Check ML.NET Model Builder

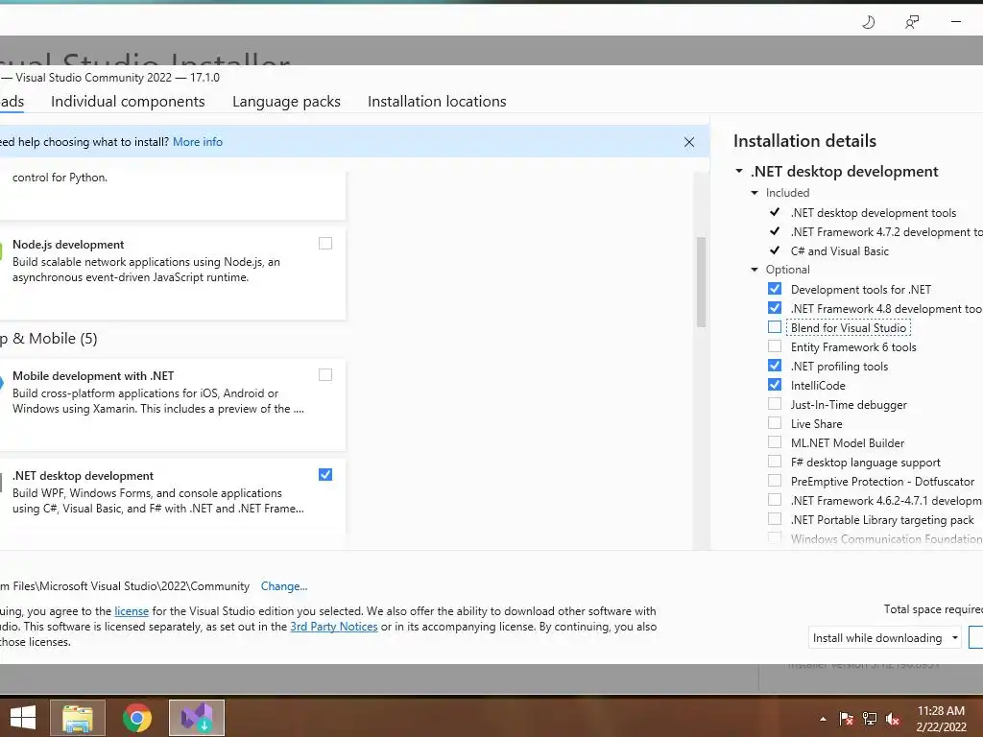775,442
